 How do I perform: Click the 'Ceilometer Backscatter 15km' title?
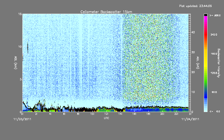pyautogui.click(x=106, y=12)
